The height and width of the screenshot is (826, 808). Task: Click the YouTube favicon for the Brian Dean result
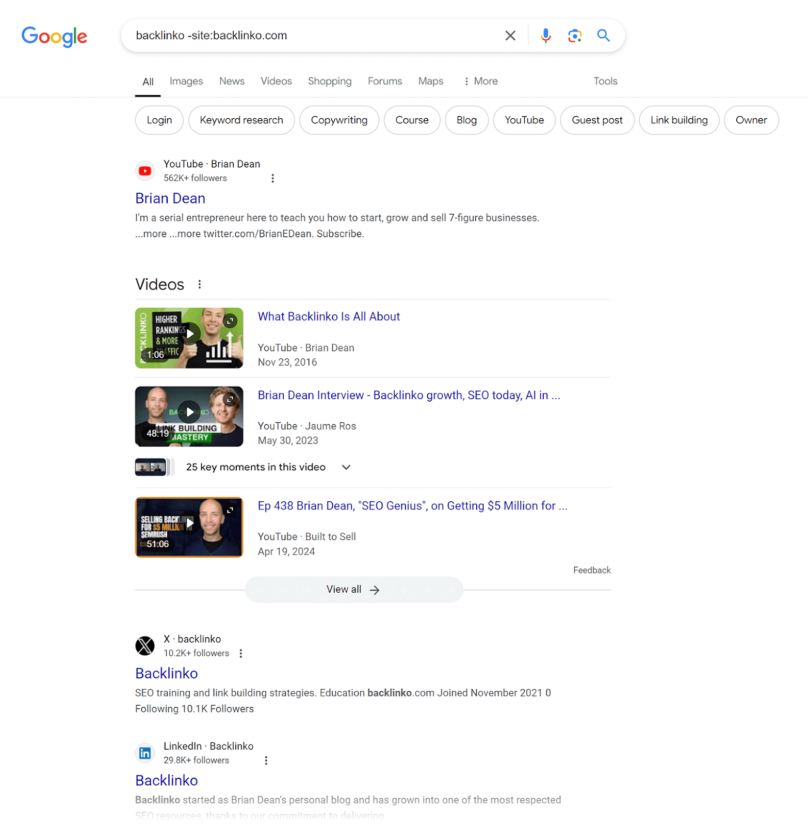[x=145, y=171]
